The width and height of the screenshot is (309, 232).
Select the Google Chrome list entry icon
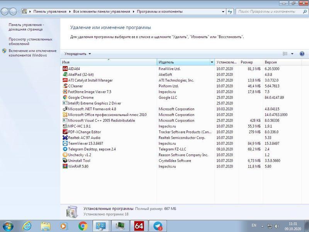point(65,97)
